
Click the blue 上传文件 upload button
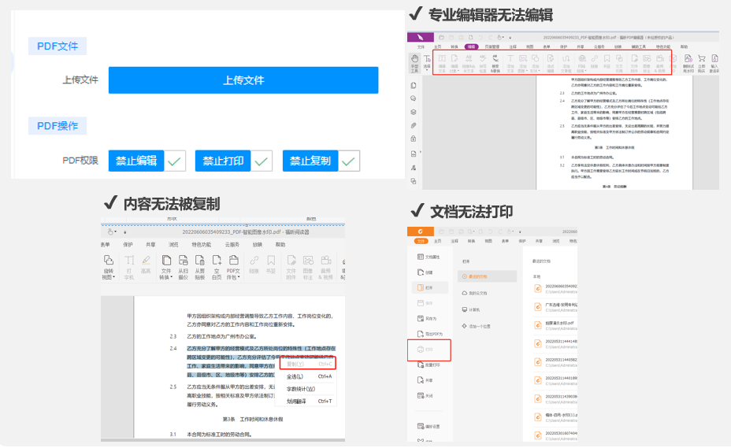pyautogui.click(x=243, y=80)
